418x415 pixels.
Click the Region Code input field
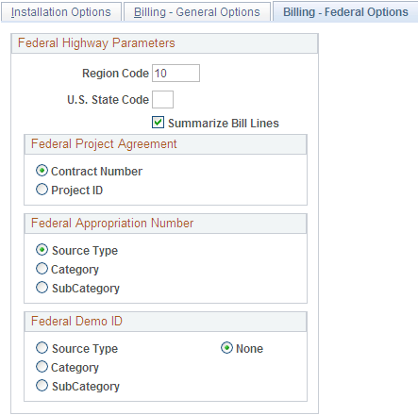tap(176, 74)
